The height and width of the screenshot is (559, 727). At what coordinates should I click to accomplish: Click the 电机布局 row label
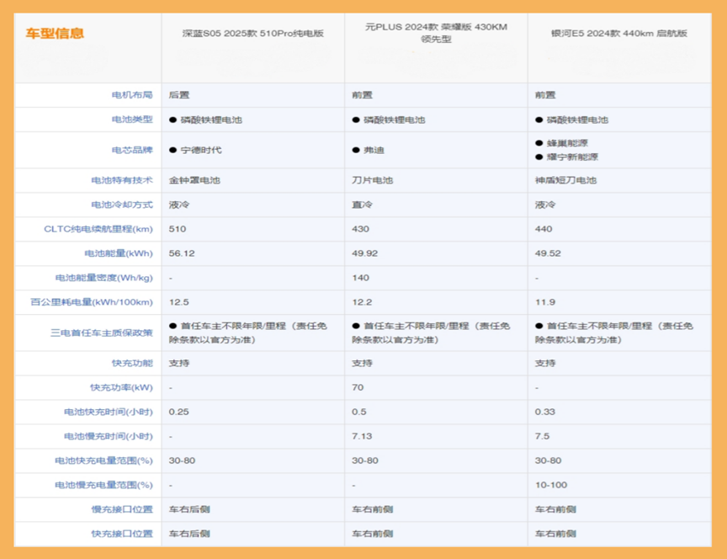[x=132, y=95]
